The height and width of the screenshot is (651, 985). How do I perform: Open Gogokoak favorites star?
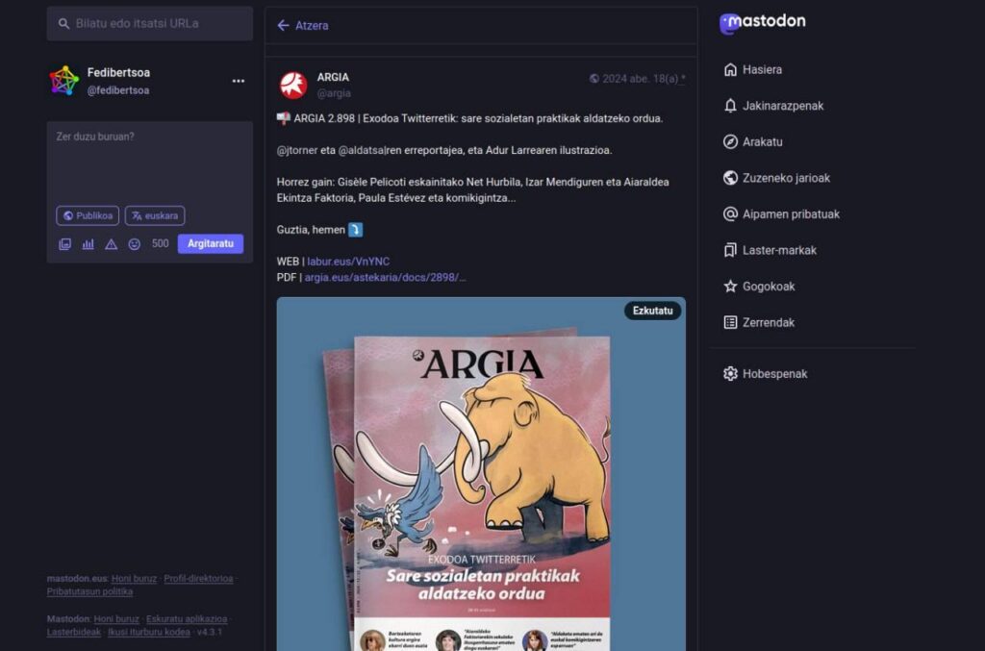click(x=768, y=287)
